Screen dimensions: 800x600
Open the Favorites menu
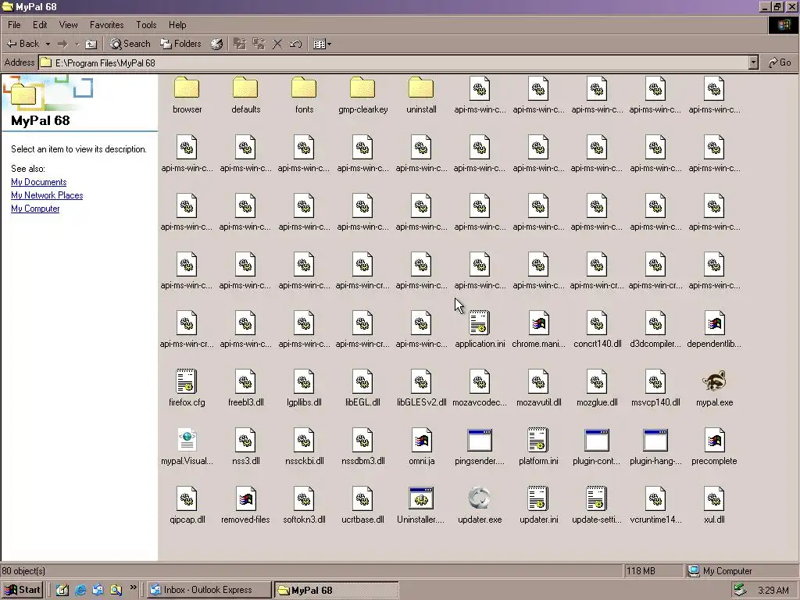point(106,24)
